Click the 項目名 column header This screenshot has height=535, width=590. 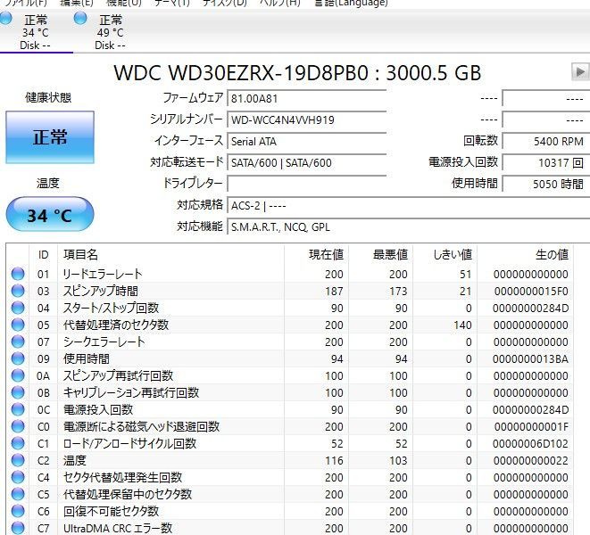coord(80,255)
